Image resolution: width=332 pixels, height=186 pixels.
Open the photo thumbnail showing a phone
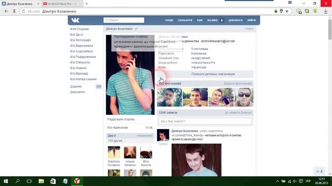pyautogui.click(x=221, y=97)
